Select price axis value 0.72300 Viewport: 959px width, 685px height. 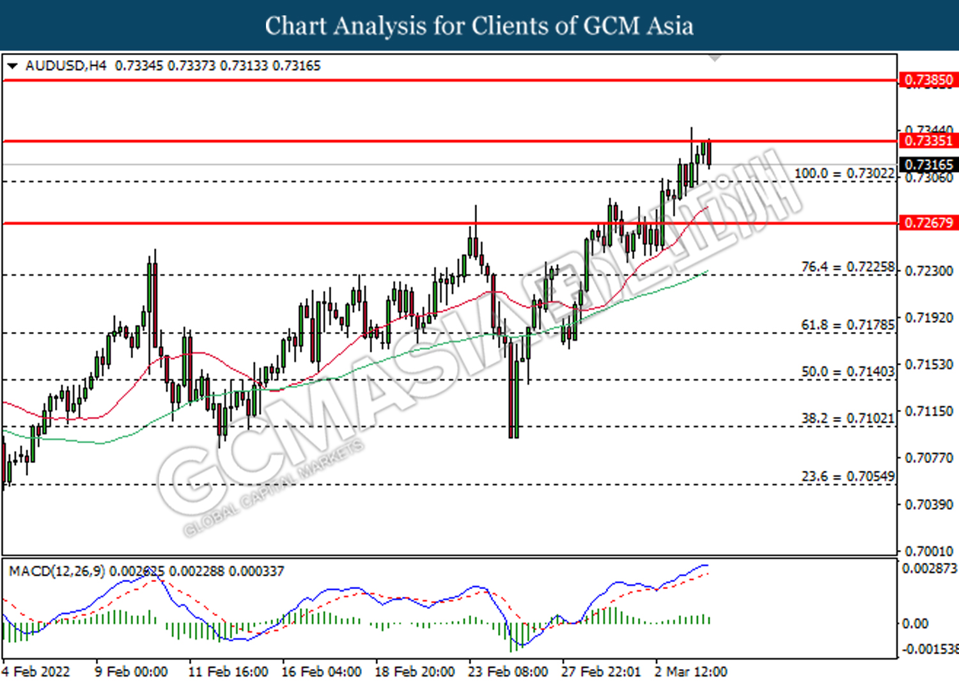point(929,271)
